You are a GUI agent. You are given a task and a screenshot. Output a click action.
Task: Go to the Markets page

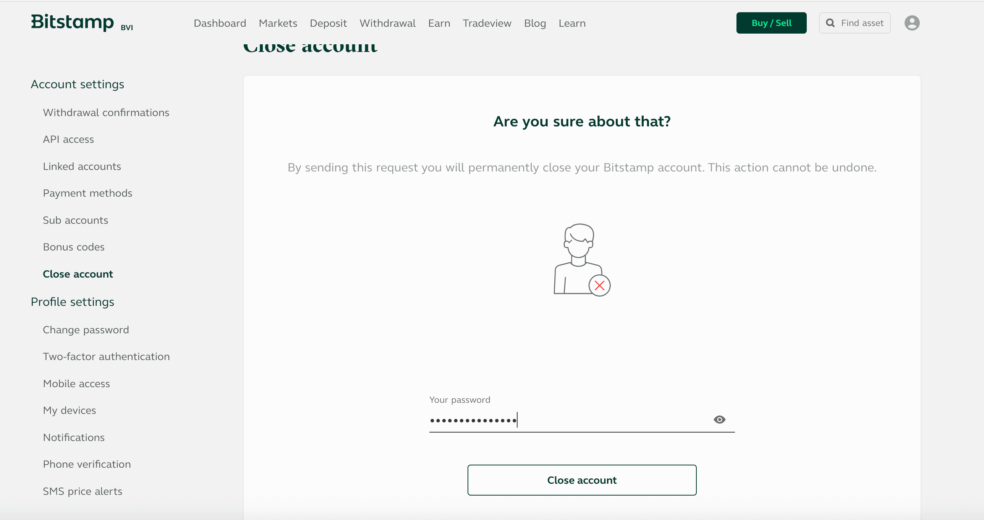278,23
